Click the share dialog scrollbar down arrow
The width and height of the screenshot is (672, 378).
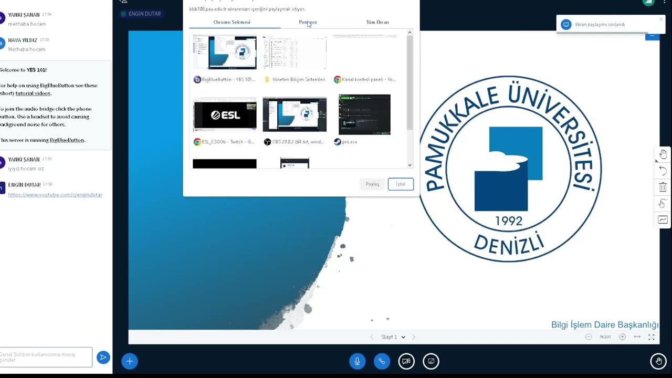pos(409,165)
